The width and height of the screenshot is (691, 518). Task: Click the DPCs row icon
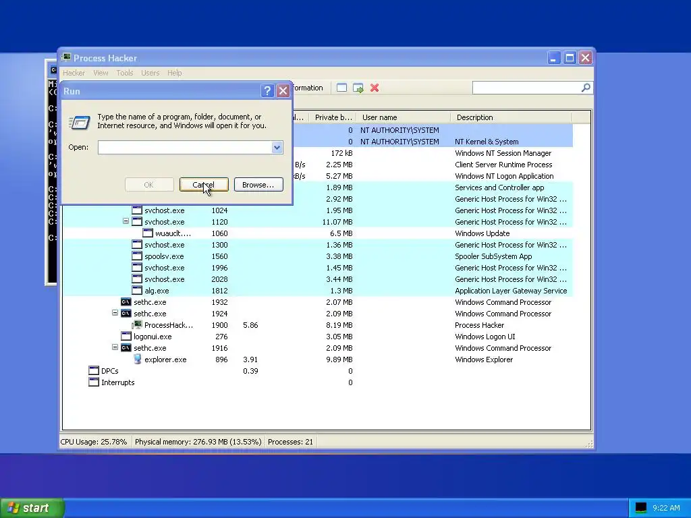pos(93,371)
